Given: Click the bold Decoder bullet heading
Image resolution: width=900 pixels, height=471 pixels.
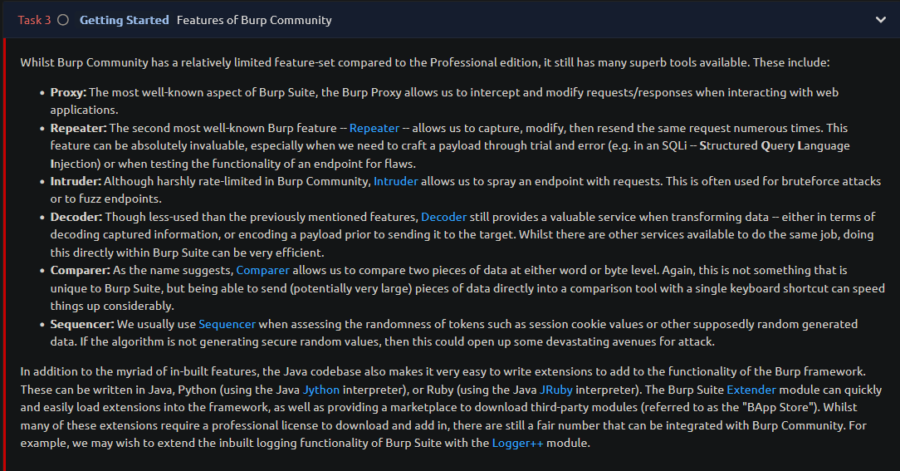Looking at the screenshot, I should tap(76, 217).
